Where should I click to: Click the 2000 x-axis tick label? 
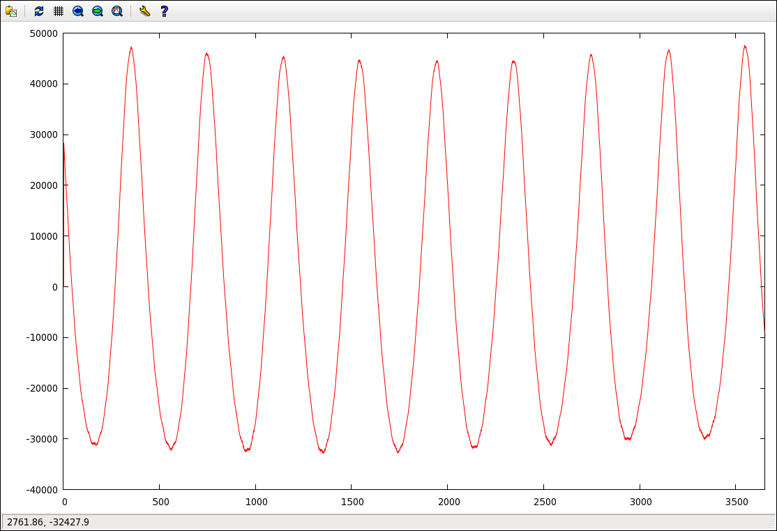point(448,502)
